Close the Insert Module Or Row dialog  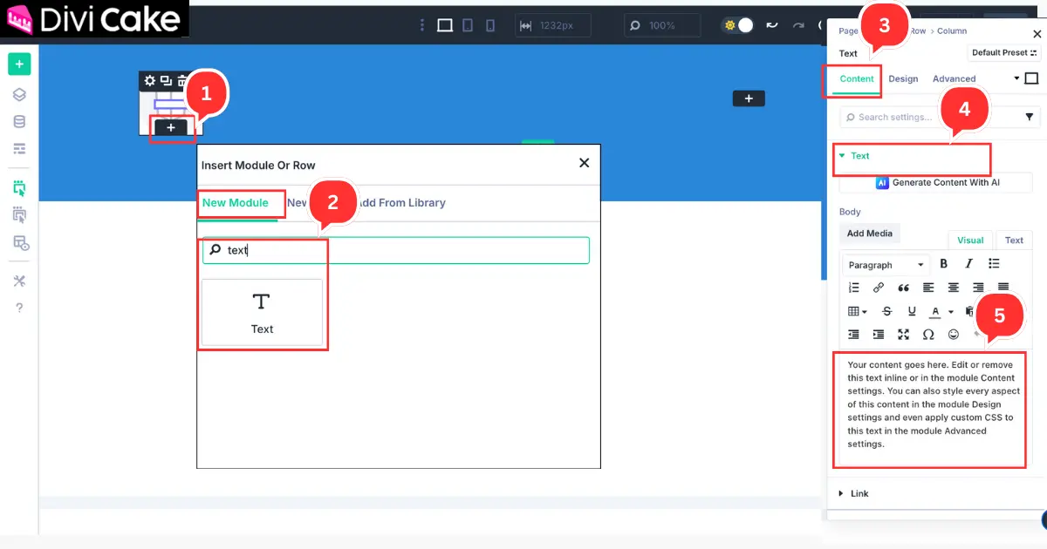[x=585, y=162]
